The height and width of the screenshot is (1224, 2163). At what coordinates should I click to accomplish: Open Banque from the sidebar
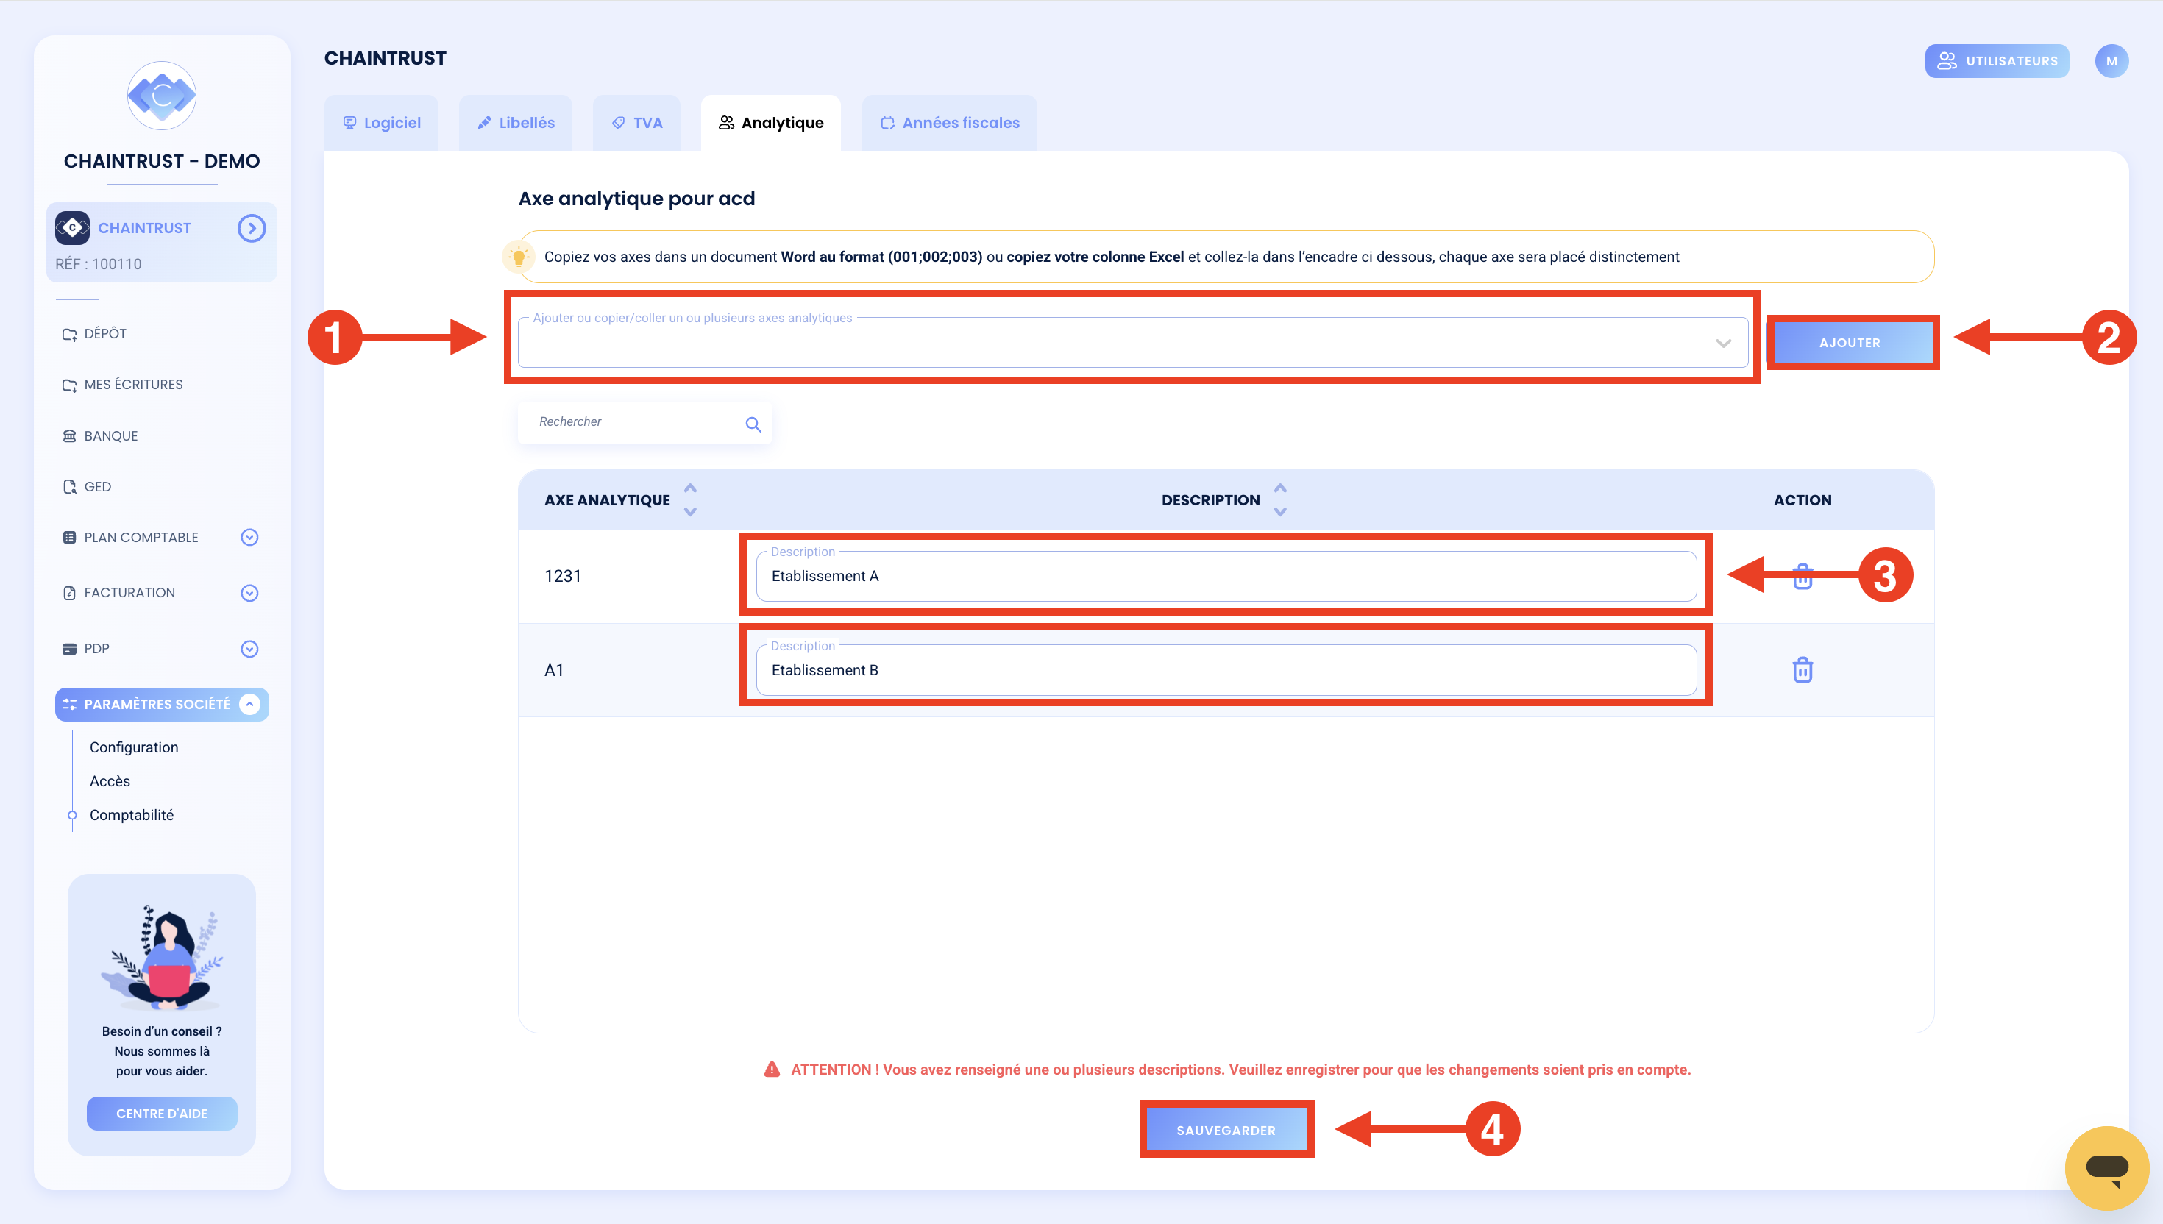click(x=110, y=435)
